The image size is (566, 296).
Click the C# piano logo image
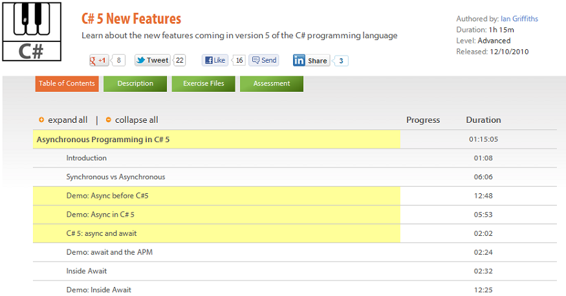32,31
